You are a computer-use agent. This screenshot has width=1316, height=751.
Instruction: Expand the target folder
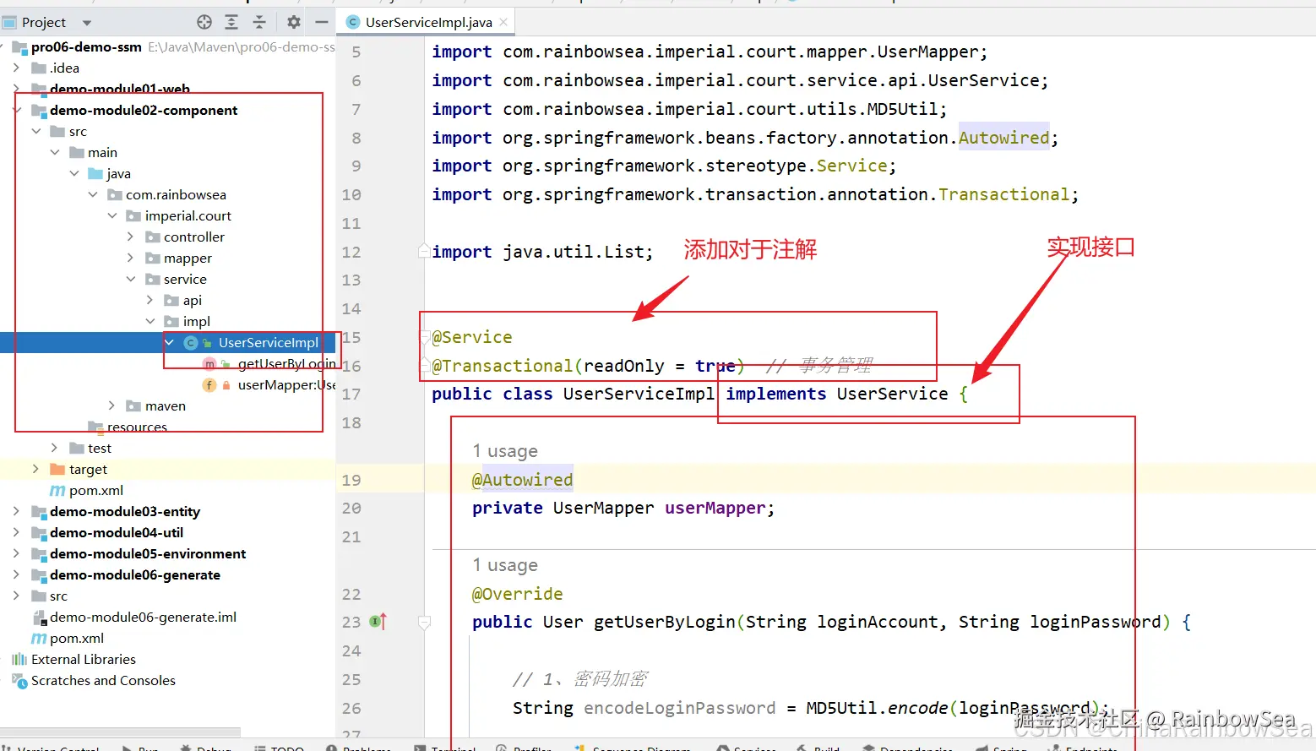click(35, 469)
